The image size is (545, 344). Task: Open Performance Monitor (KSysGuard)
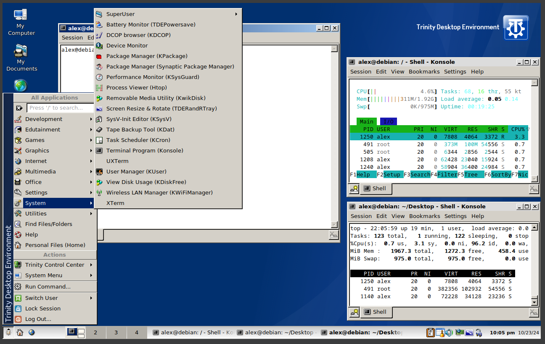click(152, 77)
